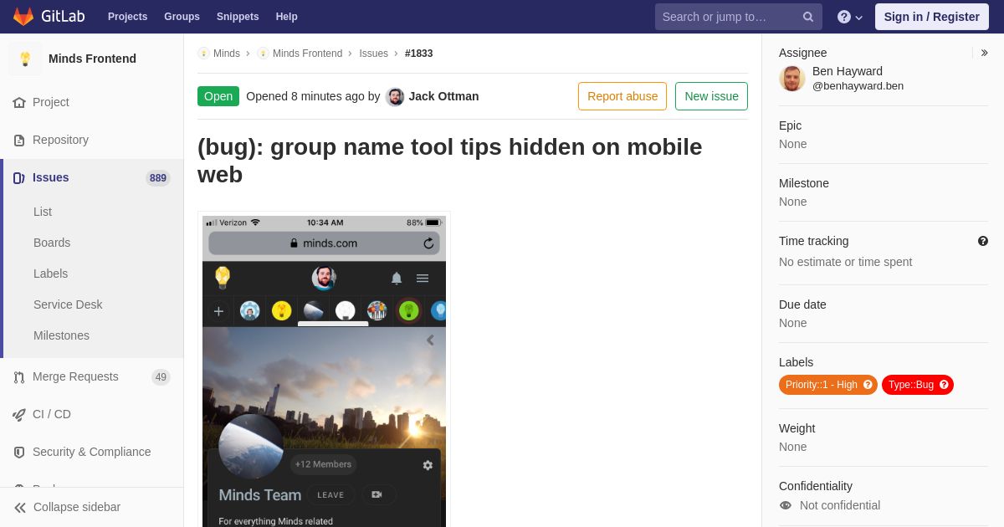Open Jack Ottman's profile link
Screen dimensions: 1004x527
[443, 96]
